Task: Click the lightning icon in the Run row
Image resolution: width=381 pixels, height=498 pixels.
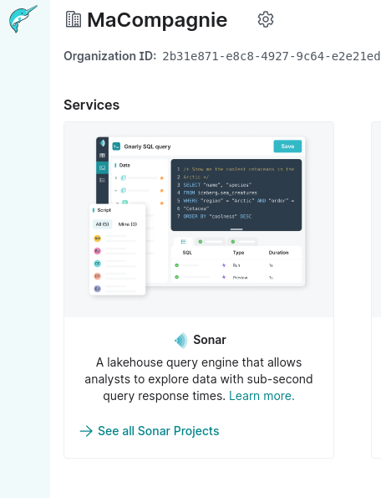Action: pyautogui.click(x=224, y=265)
